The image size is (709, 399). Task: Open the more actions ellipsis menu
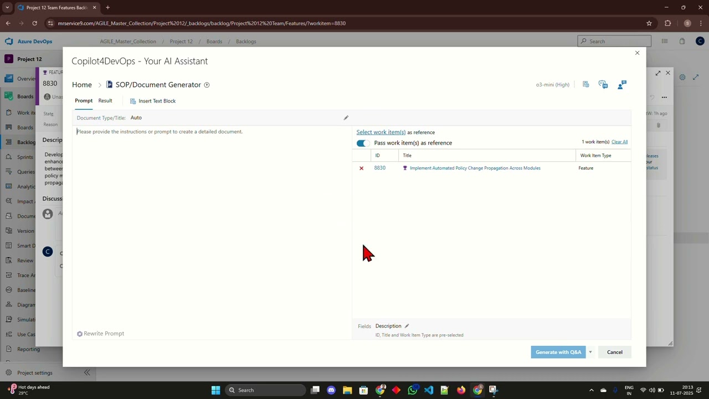pos(664,98)
